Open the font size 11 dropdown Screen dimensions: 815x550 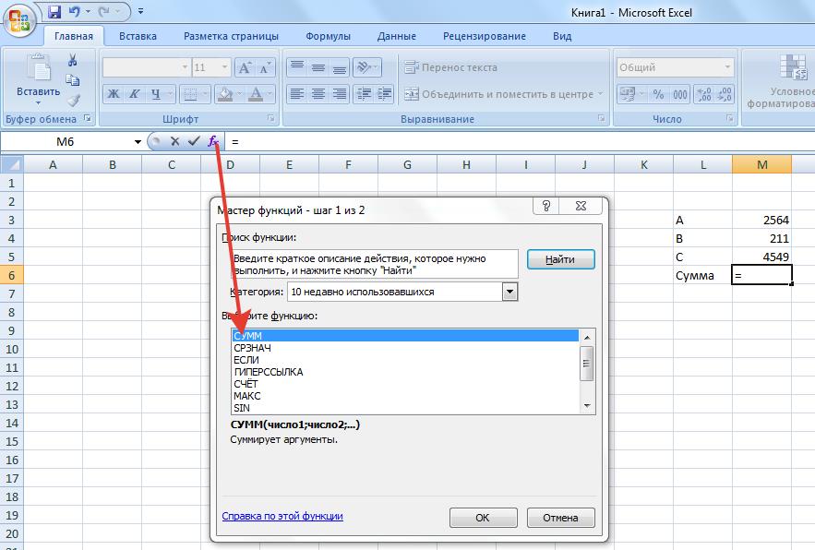point(224,67)
